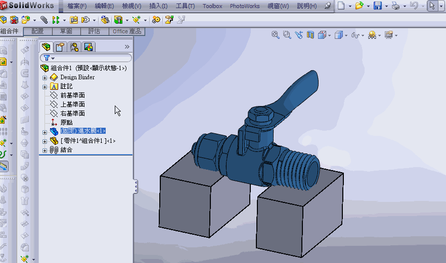Select the 組合件 Assembly command tab
This screenshot has width=446, height=263.
[x=10, y=31]
